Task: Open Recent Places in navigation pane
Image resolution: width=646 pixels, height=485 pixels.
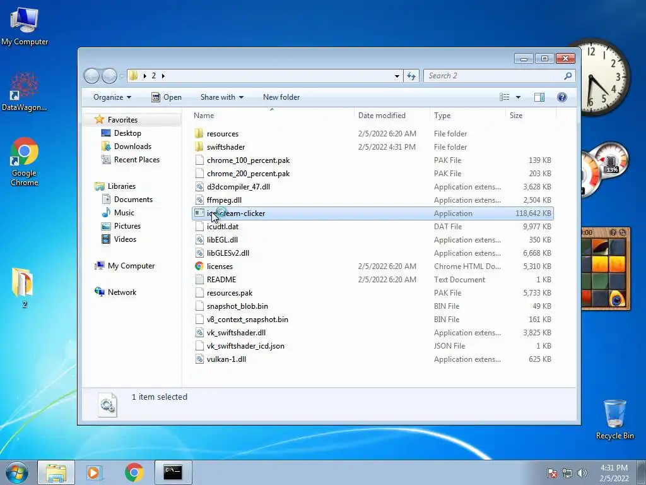Action: 130,160
